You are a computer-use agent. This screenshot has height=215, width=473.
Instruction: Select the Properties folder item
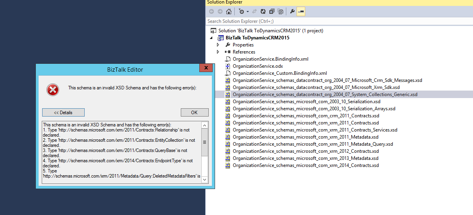point(243,45)
